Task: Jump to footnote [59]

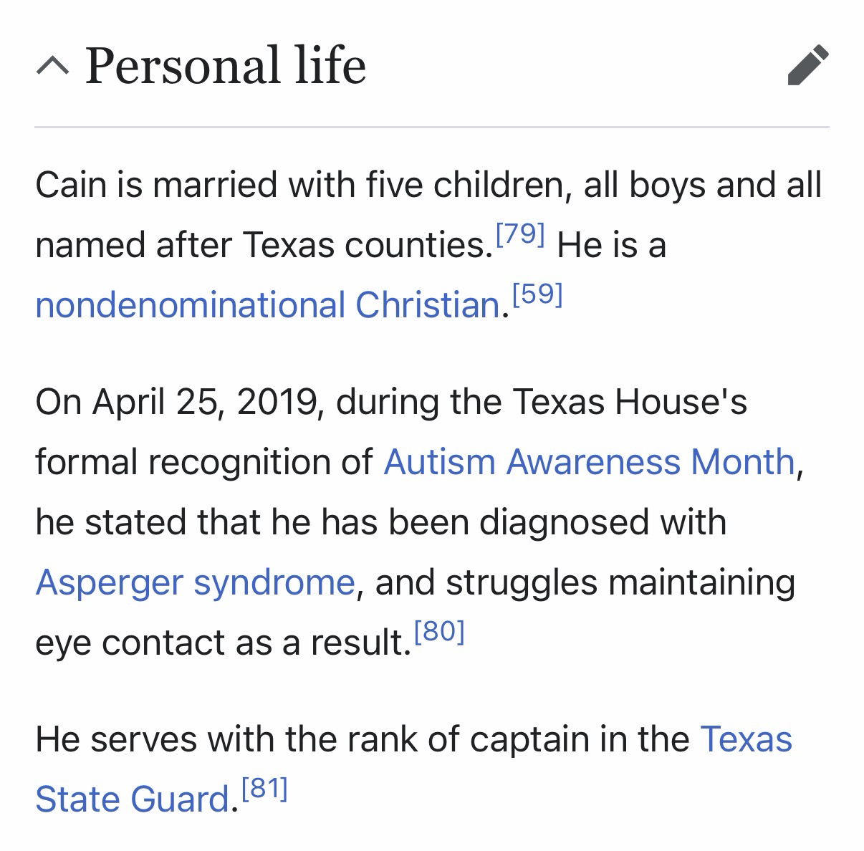Action: tap(537, 294)
